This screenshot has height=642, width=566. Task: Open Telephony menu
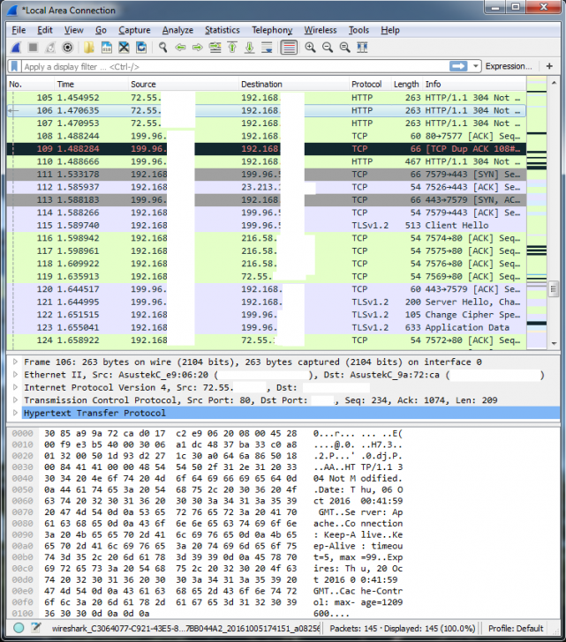point(272,30)
